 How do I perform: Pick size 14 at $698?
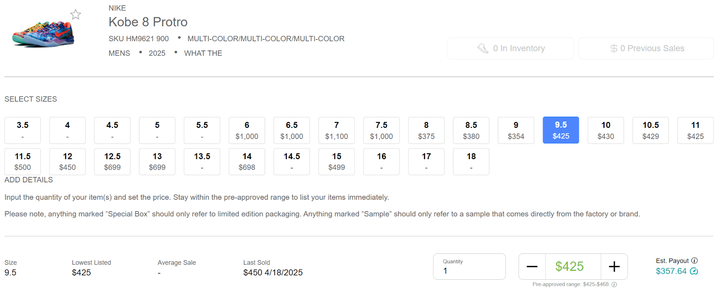(x=247, y=162)
